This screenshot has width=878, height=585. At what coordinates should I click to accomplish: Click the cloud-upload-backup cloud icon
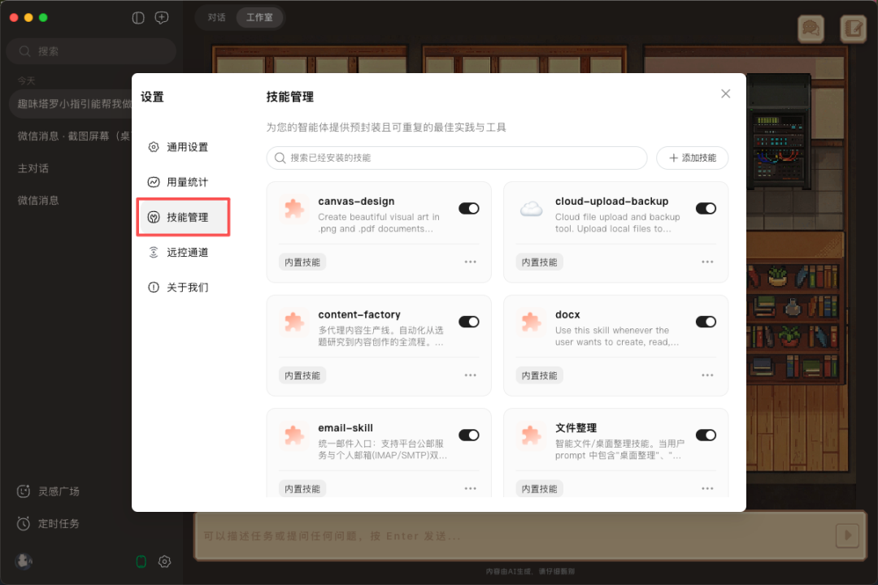(x=531, y=210)
